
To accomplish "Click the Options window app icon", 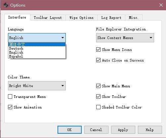I will (x=6, y=5).
